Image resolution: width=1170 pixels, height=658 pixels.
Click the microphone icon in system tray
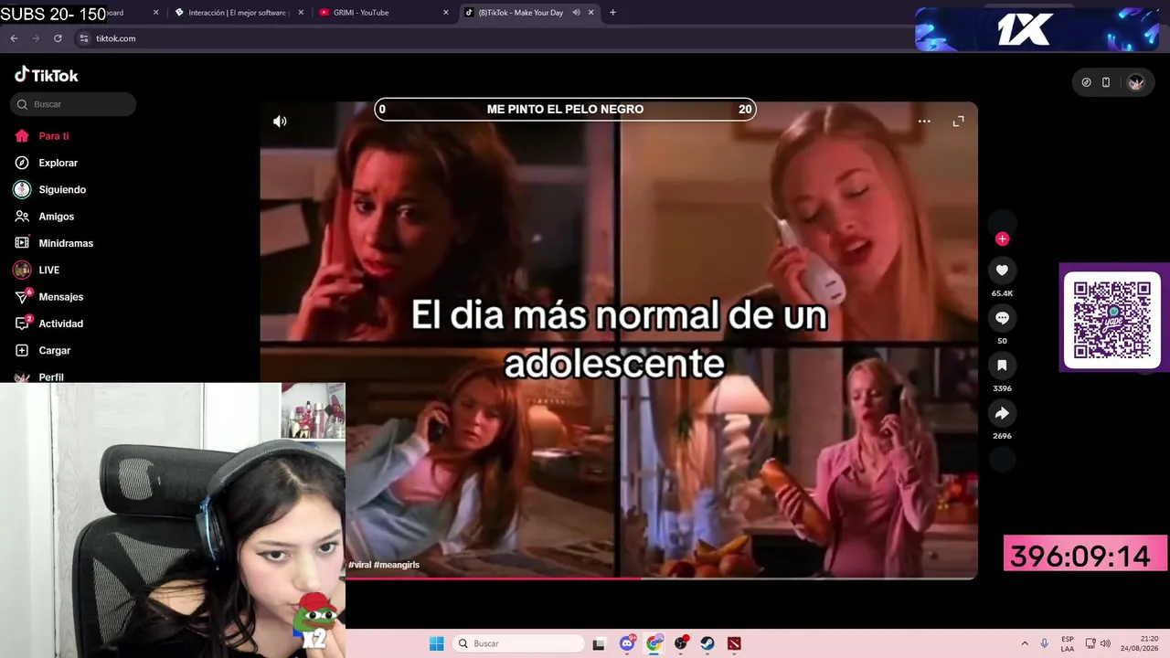[1045, 643]
